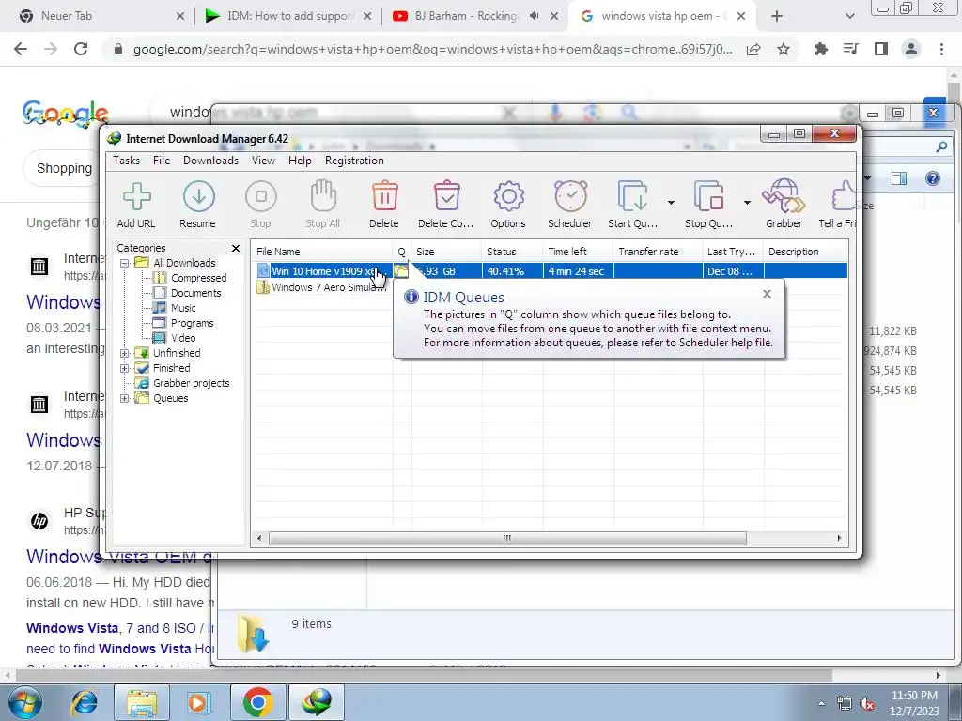Click the Chrome address bar
Viewport: 962px width, 721px height.
coord(432,50)
